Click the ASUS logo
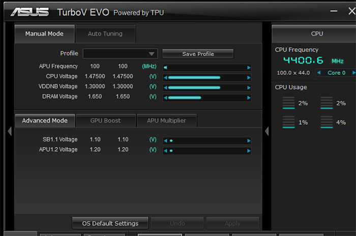The image size is (356, 236). coord(29,12)
